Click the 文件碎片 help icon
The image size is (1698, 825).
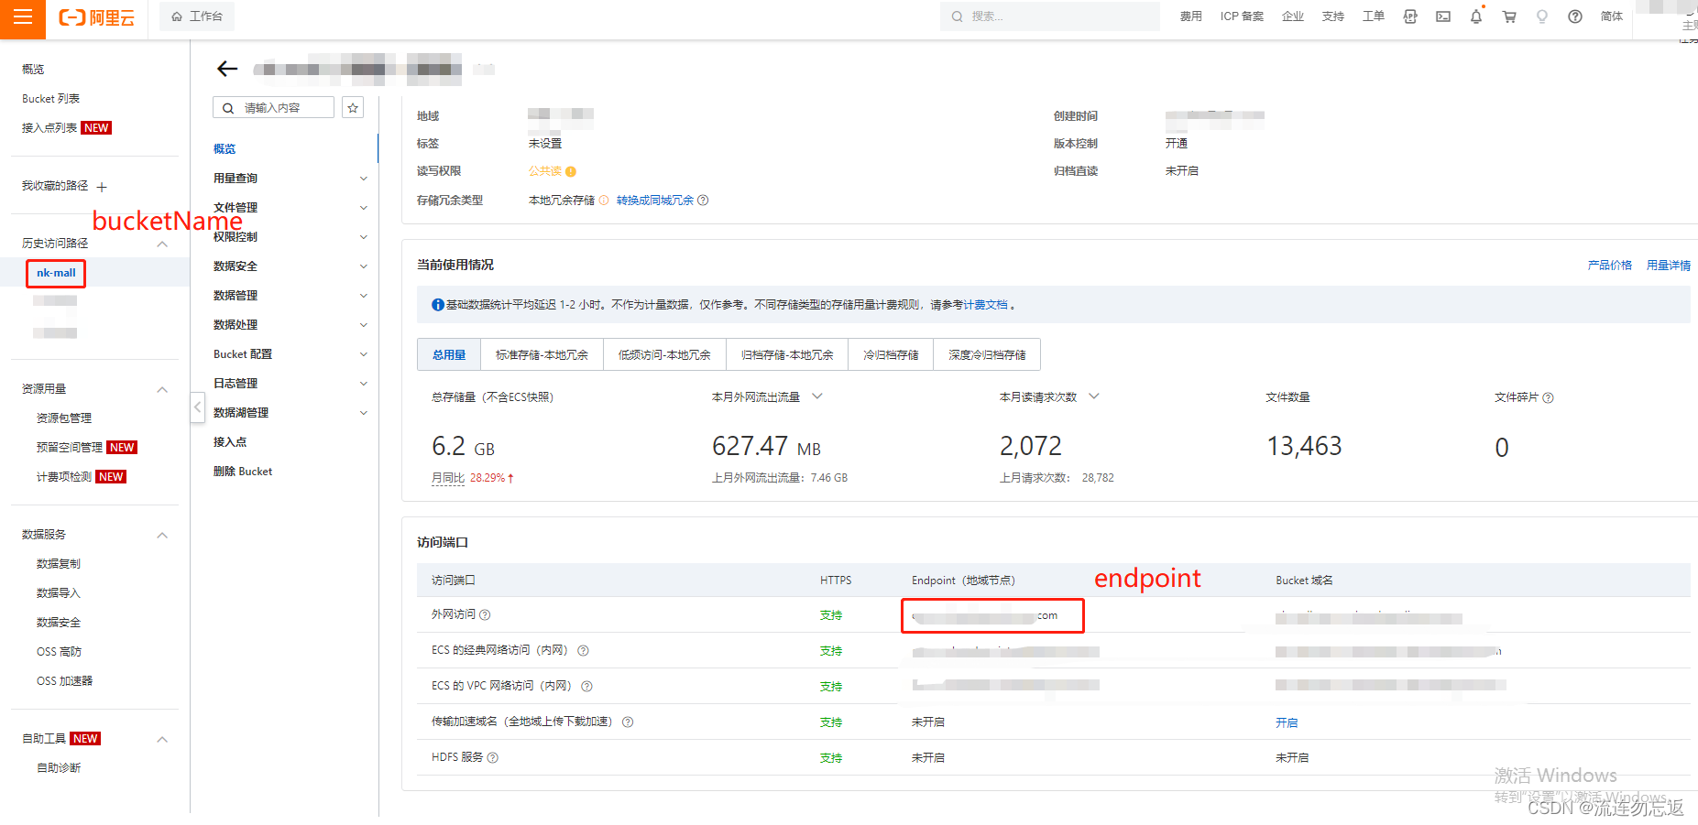click(1548, 398)
